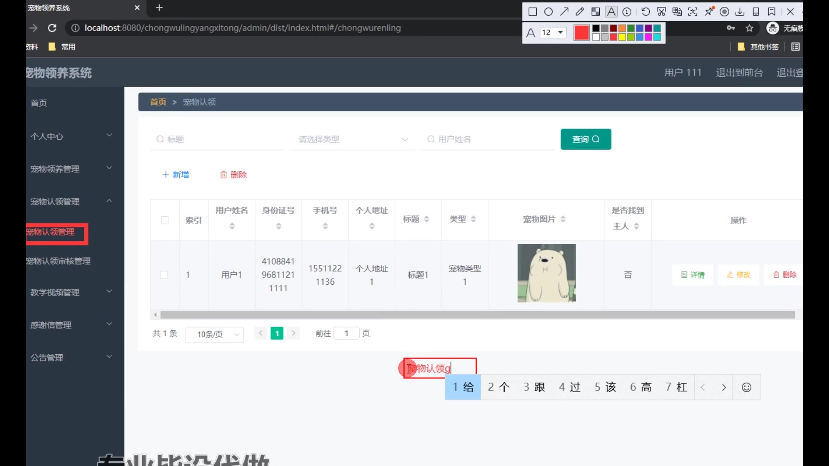Select the numbered marker tool
This screenshot has width=829, height=466.
627,12
